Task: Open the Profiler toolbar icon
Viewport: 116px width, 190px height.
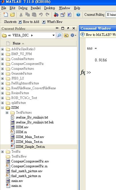Action: pyautogui.click(x=69, y=15)
